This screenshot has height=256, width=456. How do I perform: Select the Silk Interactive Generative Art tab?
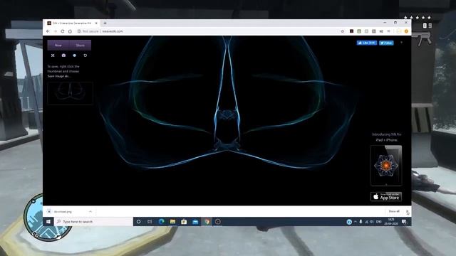point(71,23)
